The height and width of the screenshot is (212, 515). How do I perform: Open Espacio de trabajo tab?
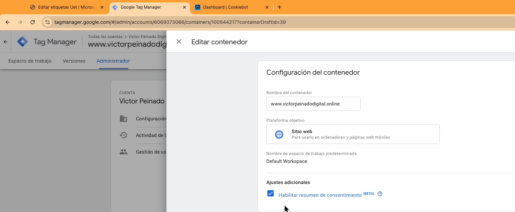(30, 61)
